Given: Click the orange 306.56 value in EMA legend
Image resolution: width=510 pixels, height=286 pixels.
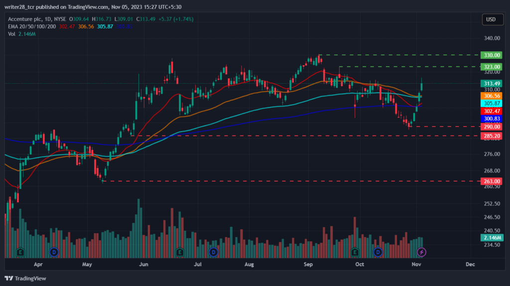Looking at the screenshot, I should point(86,27).
